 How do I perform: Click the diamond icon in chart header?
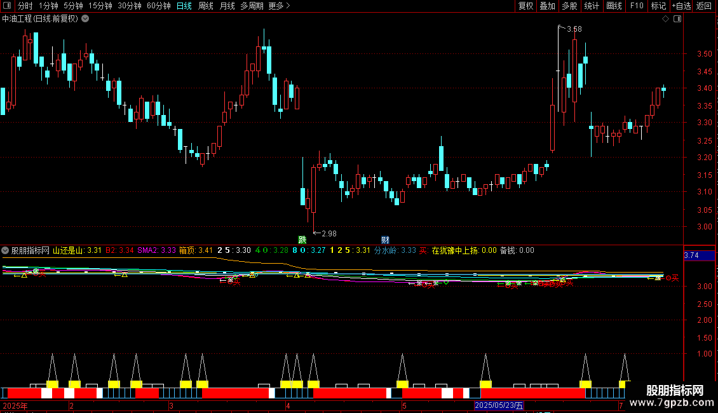click(666, 19)
